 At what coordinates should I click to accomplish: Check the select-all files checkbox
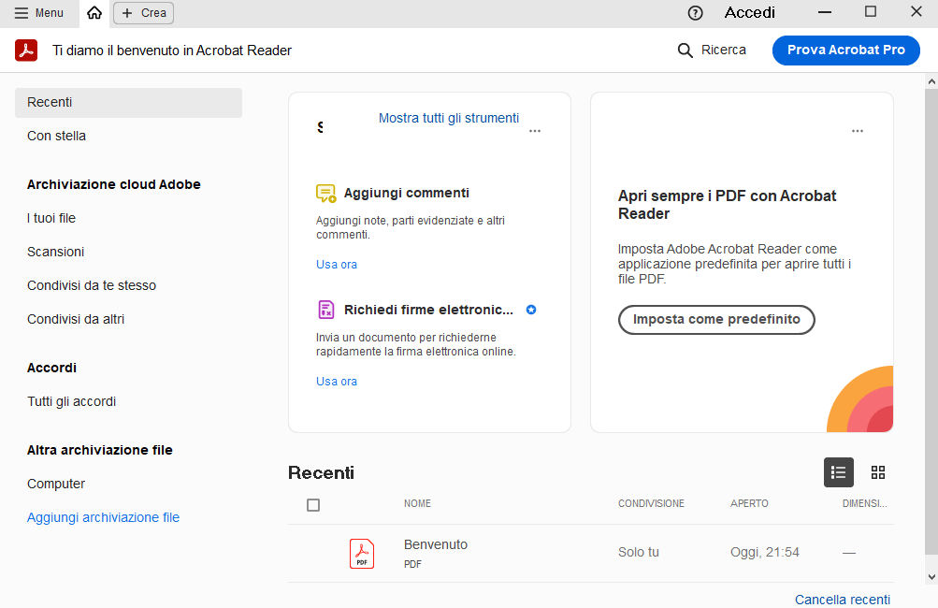pos(313,505)
